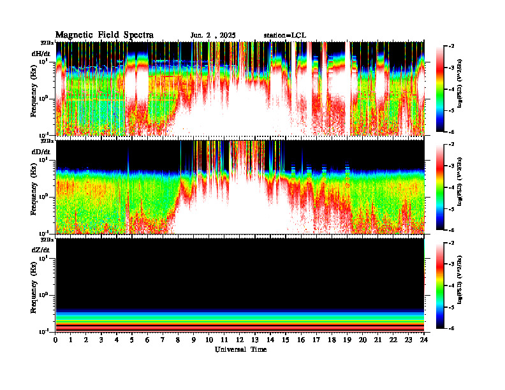Click hour "5" on the Universal Time axis
Viewport: 505px width, 390px height.
click(132, 340)
